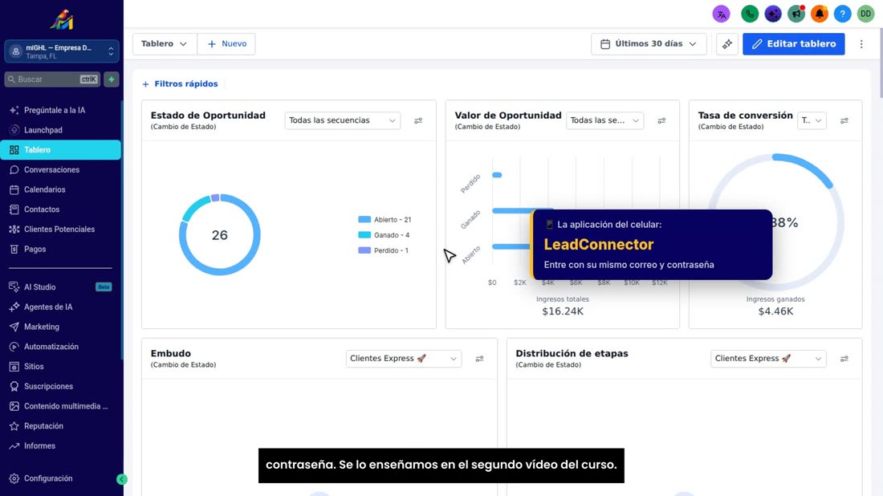Add Filtros rápidos
The width and height of the screenshot is (883, 496).
pyautogui.click(x=180, y=84)
